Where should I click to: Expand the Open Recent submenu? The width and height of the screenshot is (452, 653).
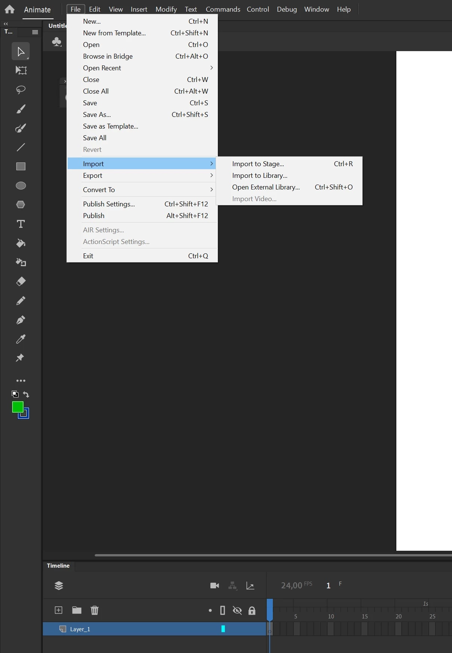(142, 68)
